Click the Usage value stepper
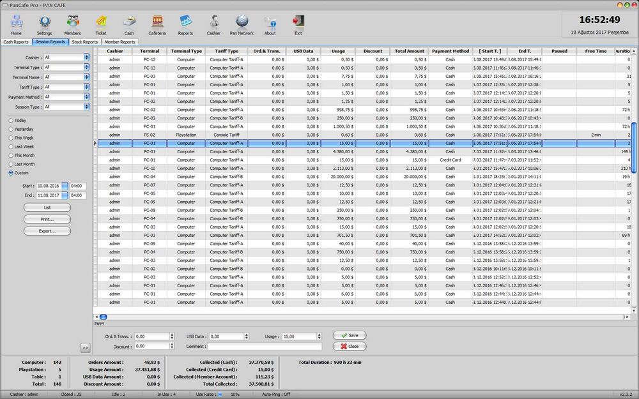The height and width of the screenshot is (399, 639). (319, 336)
